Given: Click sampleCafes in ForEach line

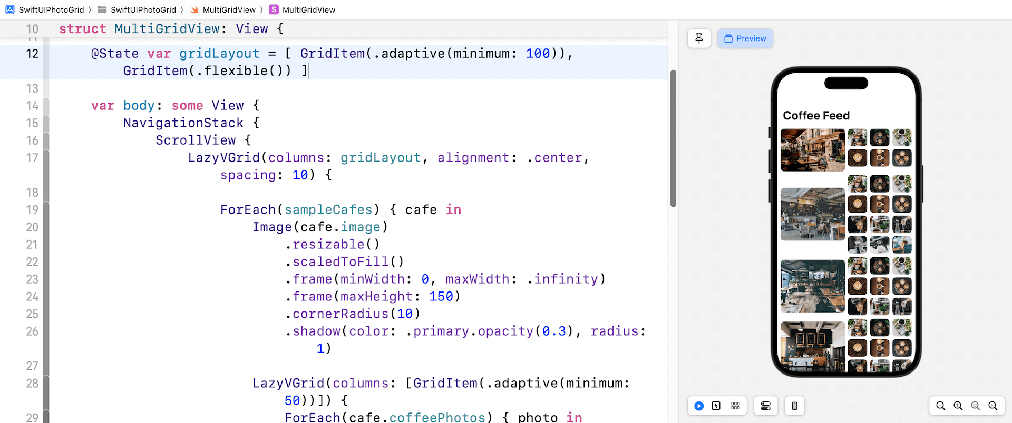Looking at the screenshot, I should click(x=328, y=209).
